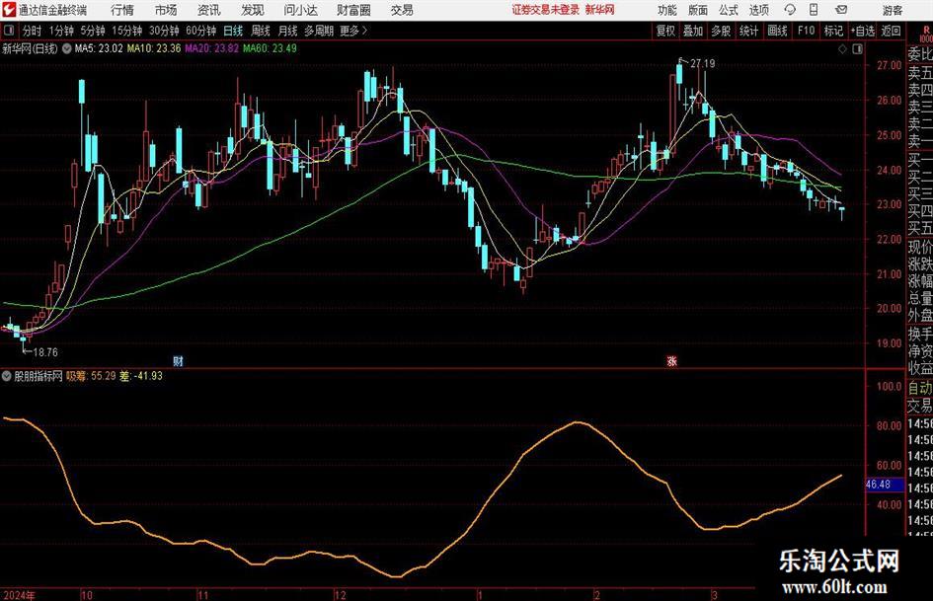The image size is (933, 601).
Task: Open the 行情 menu
Action: point(122,10)
